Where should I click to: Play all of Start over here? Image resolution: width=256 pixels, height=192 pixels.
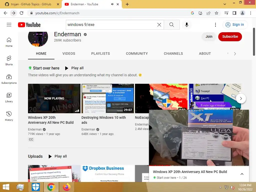pyautogui.click(x=74, y=68)
